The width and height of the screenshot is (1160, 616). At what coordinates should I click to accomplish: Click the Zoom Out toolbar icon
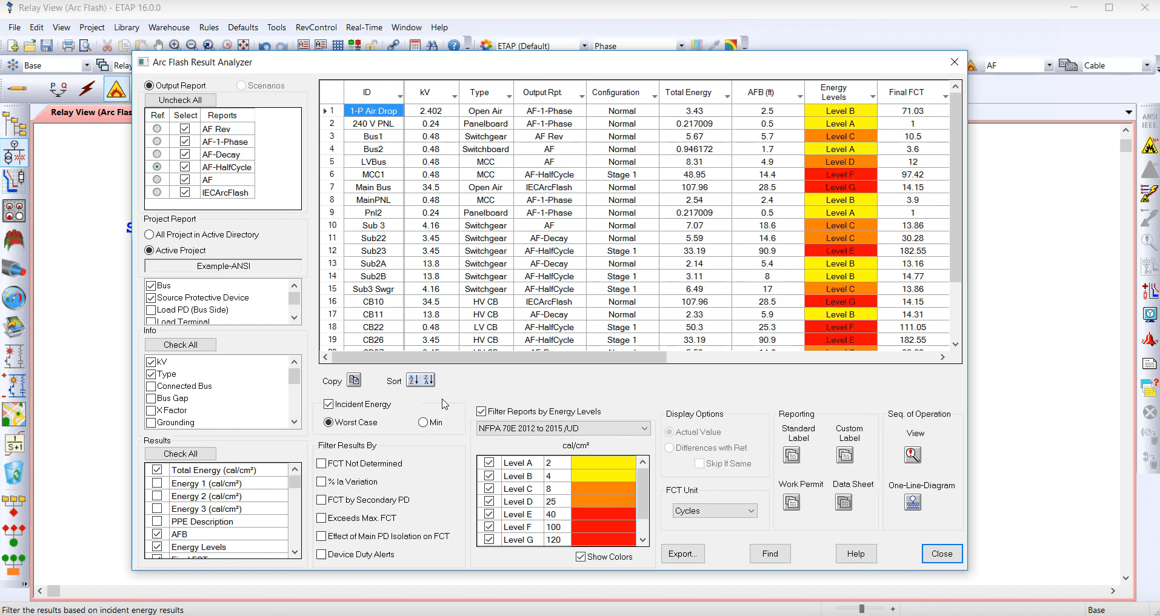(x=192, y=45)
